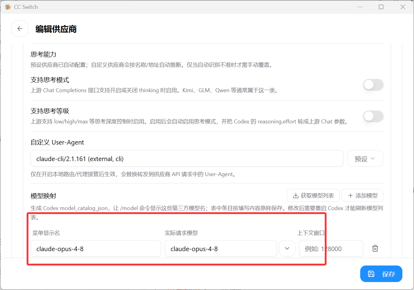The image size is (414, 290).
Task: Edit the 菜单显示名 field claude-opus-4-8
Action: [x=96, y=248]
